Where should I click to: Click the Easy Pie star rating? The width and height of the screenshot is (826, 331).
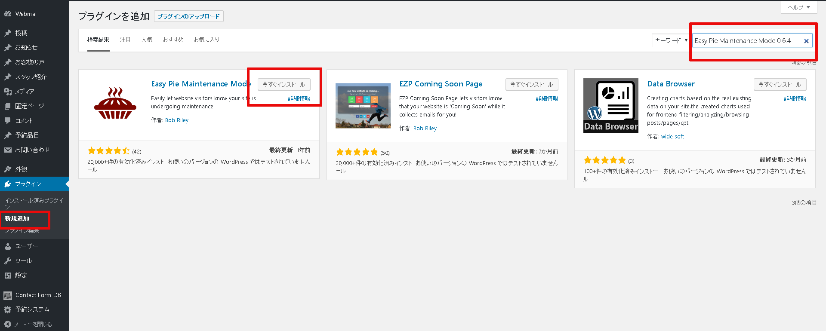[x=108, y=151]
